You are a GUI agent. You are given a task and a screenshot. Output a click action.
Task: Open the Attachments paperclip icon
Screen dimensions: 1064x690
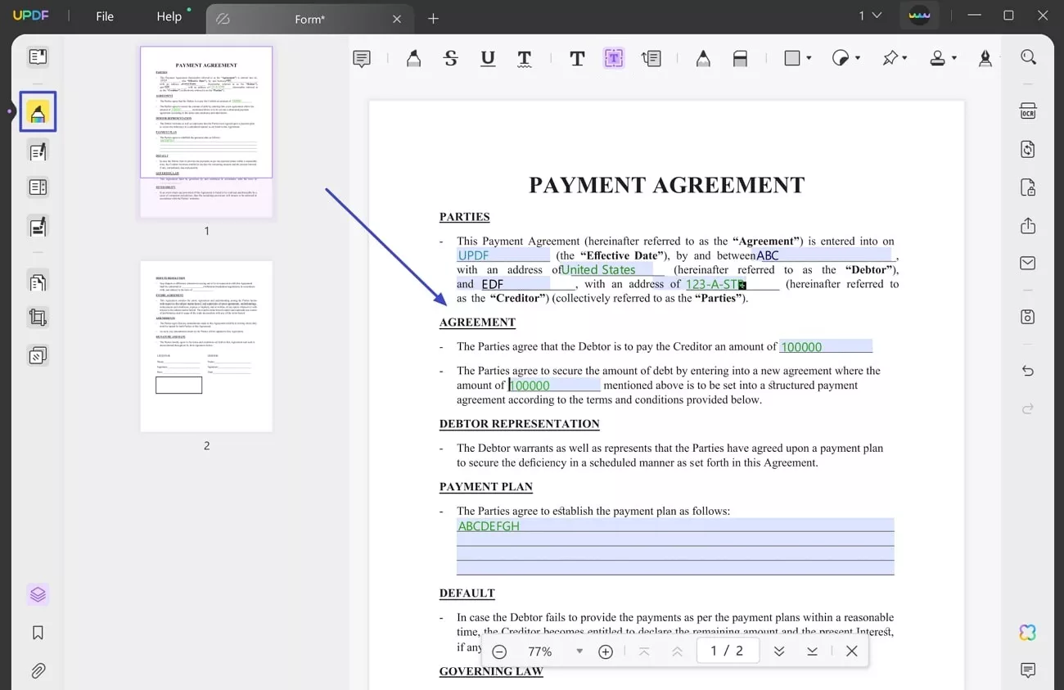coord(38,671)
